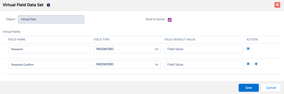Focus the Password Confirm field name input

[49, 65]
